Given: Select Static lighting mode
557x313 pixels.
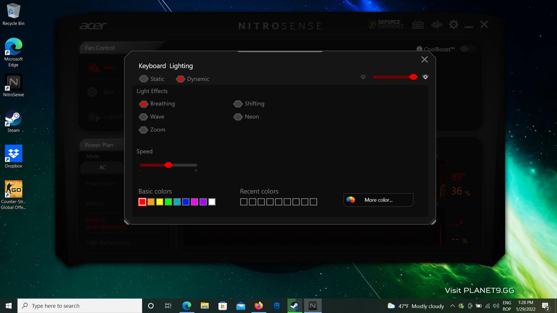Looking at the screenshot, I should click(x=152, y=79).
